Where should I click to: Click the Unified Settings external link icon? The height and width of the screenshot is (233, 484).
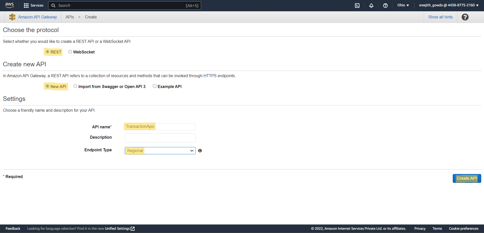pyautogui.click(x=133, y=228)
